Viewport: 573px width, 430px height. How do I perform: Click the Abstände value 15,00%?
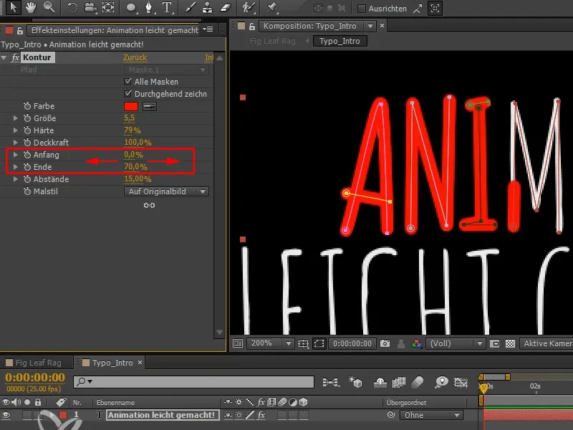click(x=138, y=179)
